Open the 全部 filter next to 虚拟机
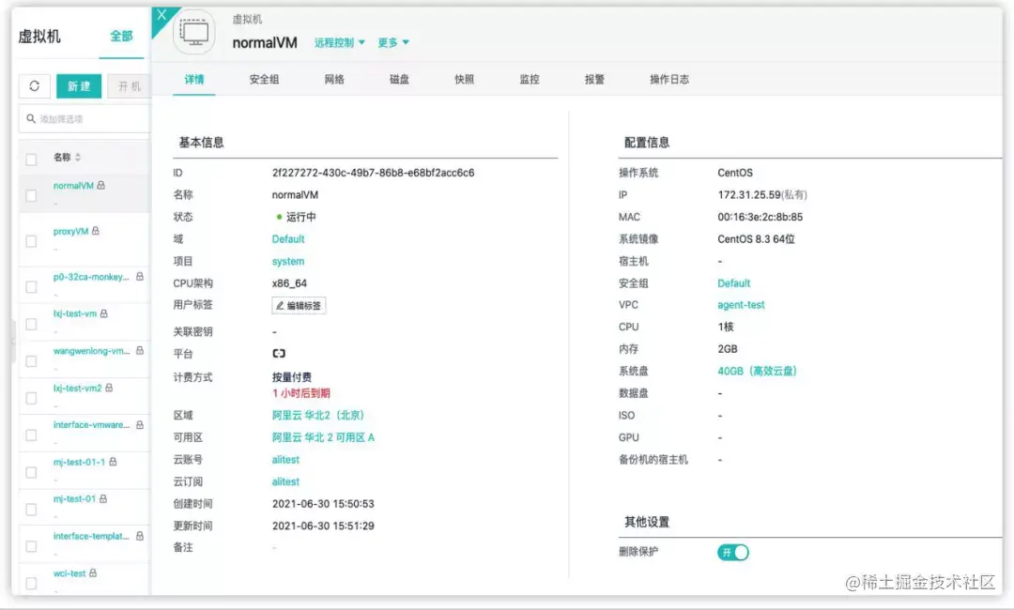 (x=123, y=36)
